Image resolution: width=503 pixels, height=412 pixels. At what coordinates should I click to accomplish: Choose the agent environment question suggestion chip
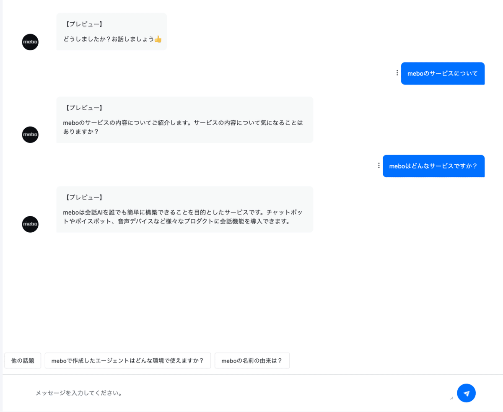128,360
